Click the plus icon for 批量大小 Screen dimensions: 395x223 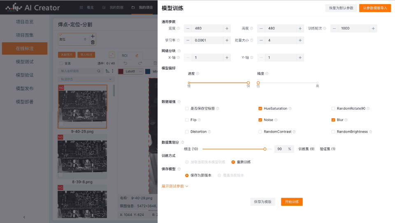(x=300, y=40)
